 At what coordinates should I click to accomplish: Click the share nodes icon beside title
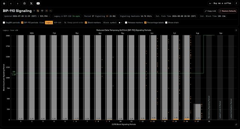51,11
